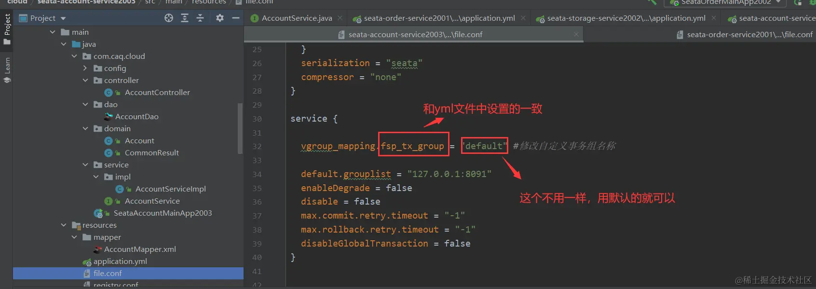The image size is (816, 289).
Task: Click the "127.0.0.1:8091" grouplist value
Action: pyautogui.click(x=449, y=174)
